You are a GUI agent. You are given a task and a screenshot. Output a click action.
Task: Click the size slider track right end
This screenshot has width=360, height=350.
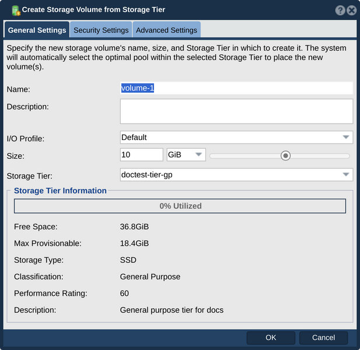click(x=347, y=156)
